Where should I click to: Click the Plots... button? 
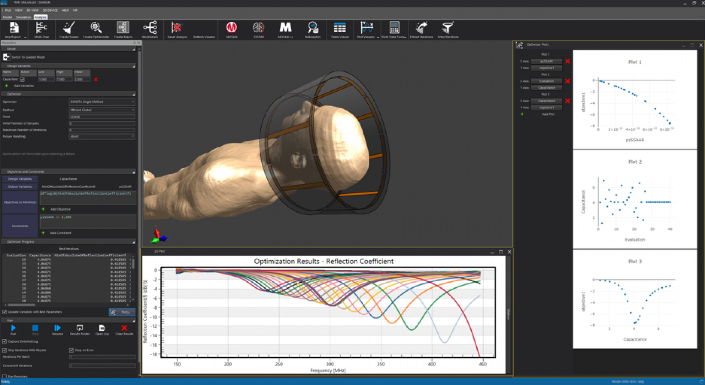(122, 312)
